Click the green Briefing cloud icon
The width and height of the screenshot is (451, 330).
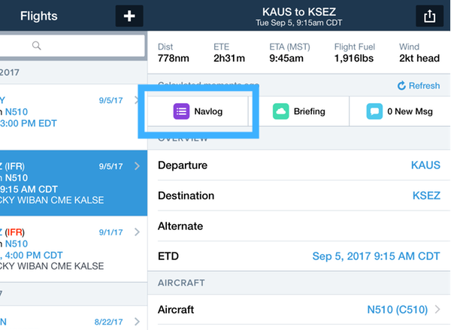[x=280, y=111]
